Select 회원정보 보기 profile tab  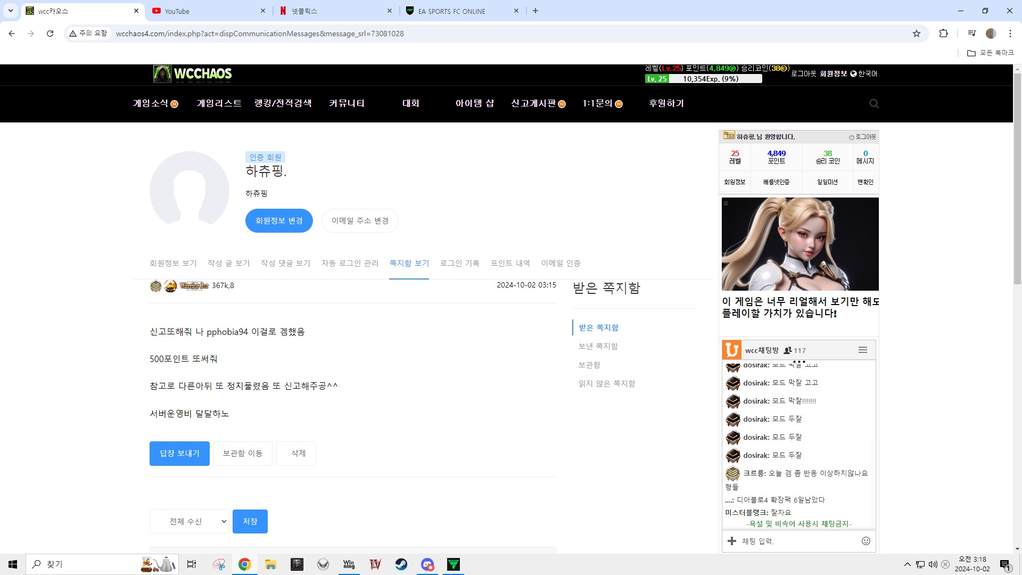[173, 263]
